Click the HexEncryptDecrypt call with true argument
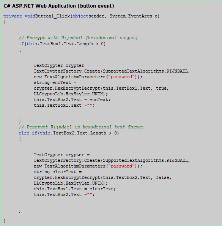The image size is (222, 226). [101, 88]
